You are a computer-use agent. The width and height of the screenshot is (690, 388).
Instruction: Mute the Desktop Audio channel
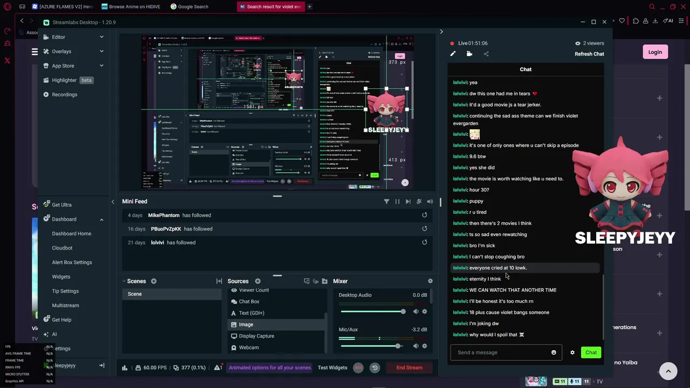pyautogui.click(x=416, y=311)
